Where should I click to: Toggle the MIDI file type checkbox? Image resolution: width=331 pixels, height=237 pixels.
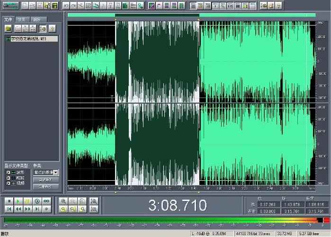click(8, 177)
